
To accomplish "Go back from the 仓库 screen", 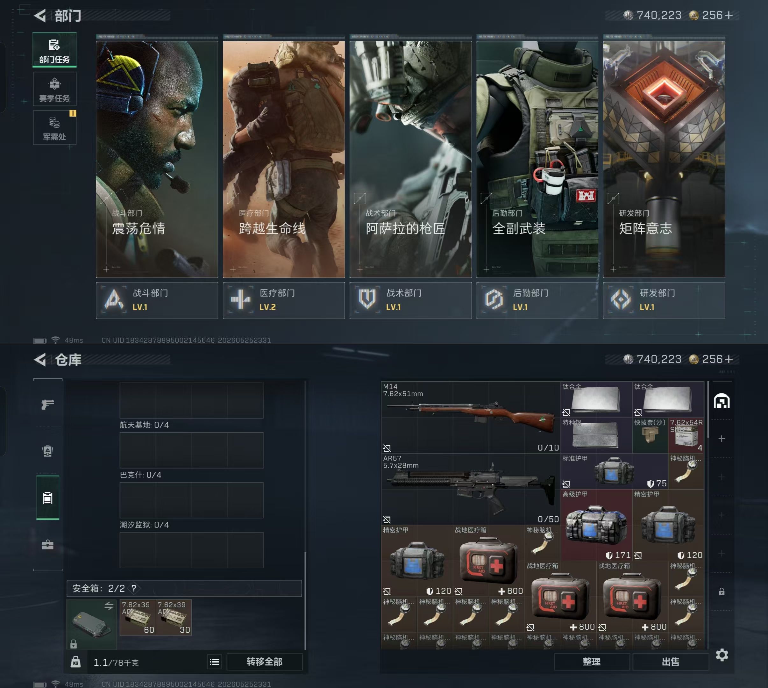I will pos(40,360).
